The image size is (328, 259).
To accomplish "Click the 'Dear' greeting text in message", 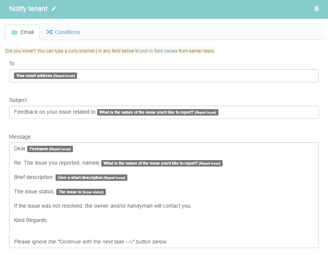I will [20, 148].
